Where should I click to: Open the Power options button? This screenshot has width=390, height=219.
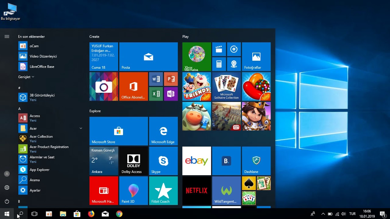[x=7, y=201]
